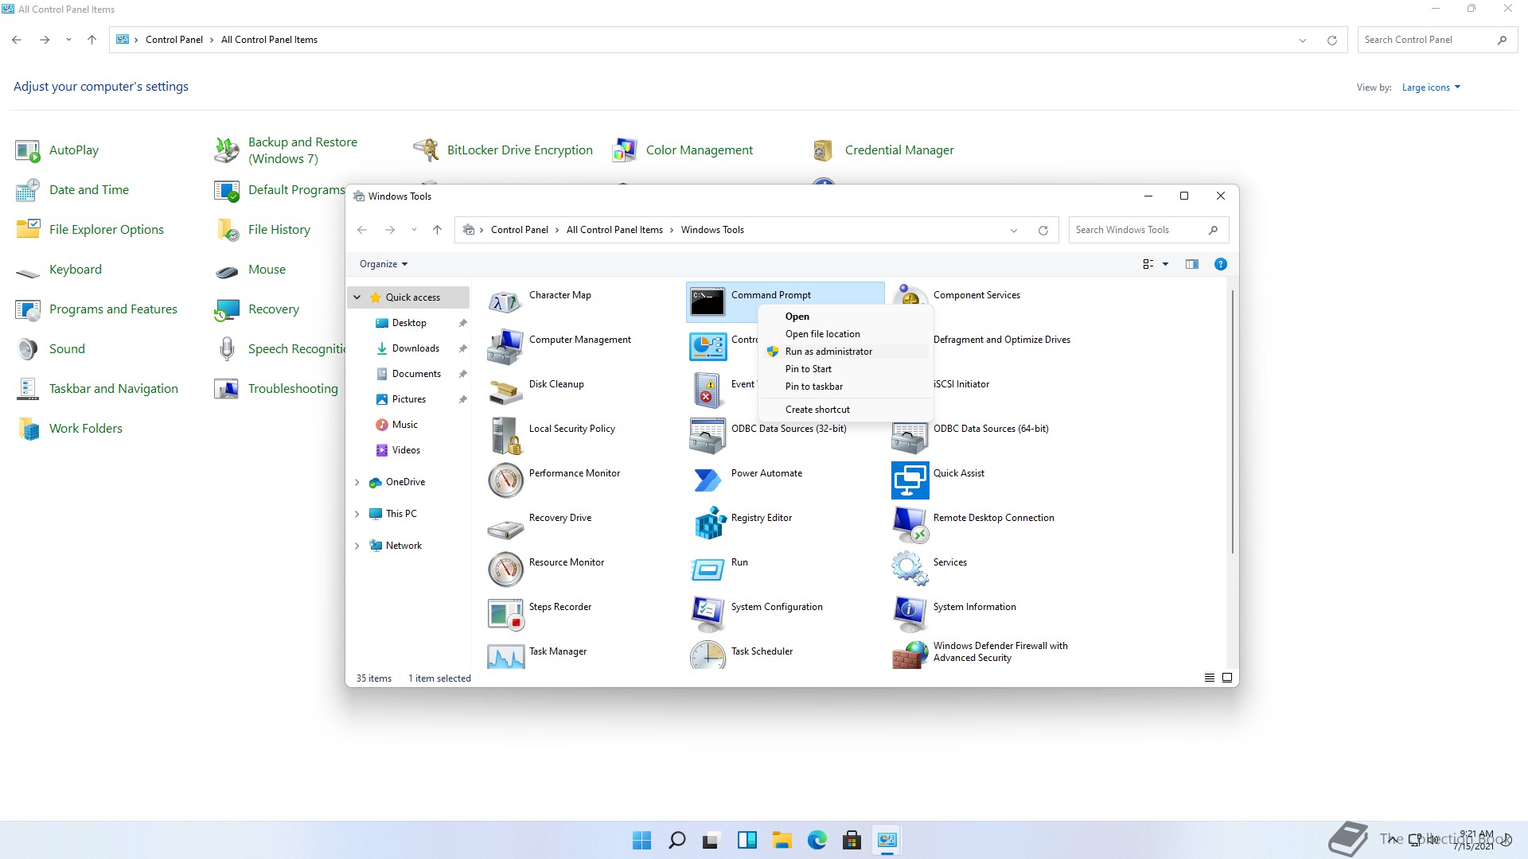Select Run as administrator
This screenshot has height=859, width=1528.
(x=844, y=352)
